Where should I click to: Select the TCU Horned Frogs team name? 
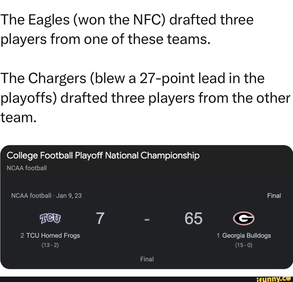(x=53, y=235)
